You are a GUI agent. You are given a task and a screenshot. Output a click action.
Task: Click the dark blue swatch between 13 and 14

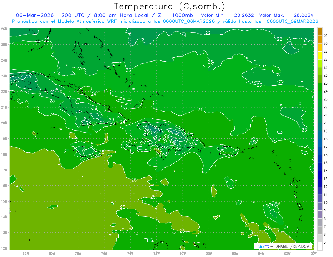[x=320, y=175]
